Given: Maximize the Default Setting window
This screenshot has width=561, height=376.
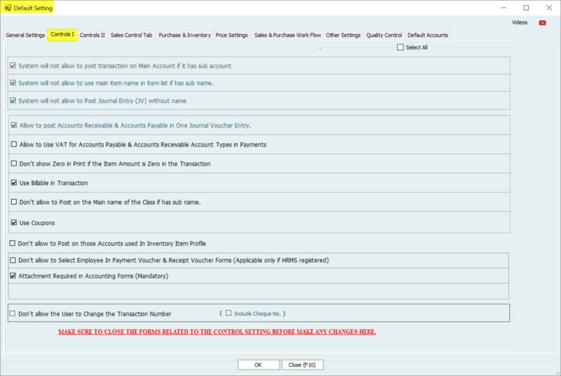Looking at the screenshot, I should (x=526, y=8).
